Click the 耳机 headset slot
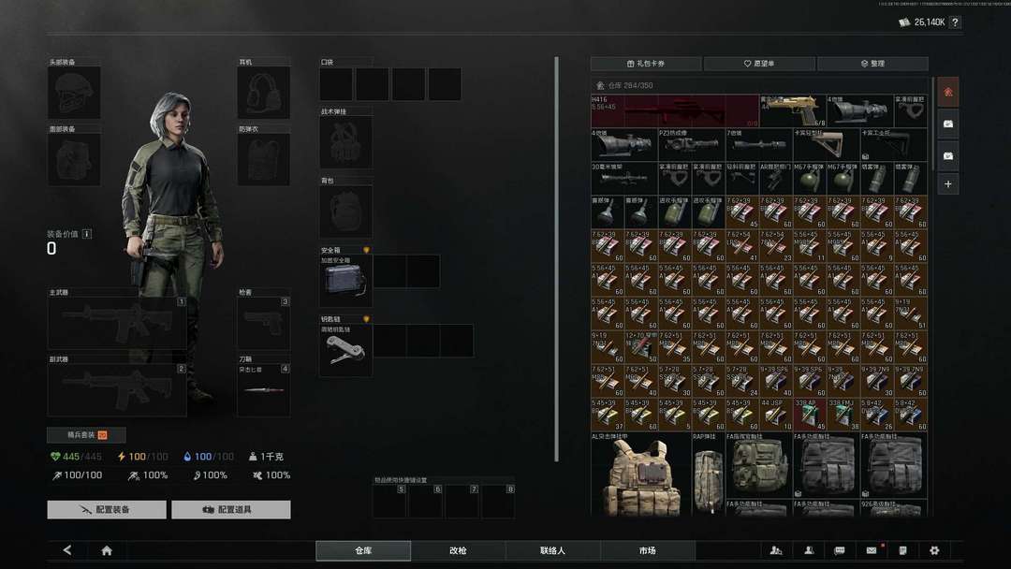Viewport: 1011px width, 569px height. coord(264,93)
